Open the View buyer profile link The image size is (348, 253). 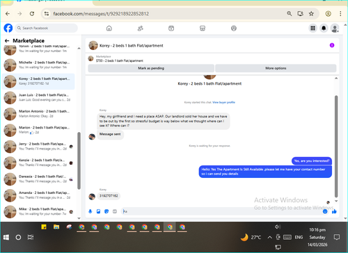coord(223,102)
